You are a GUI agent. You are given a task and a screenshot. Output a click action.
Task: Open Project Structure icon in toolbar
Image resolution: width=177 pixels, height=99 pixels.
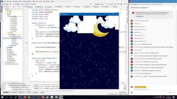(x=121, y=4)
